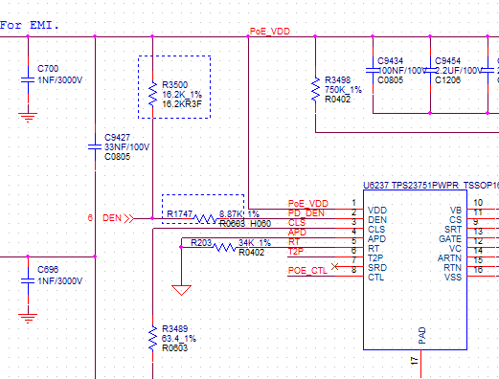
Task: Click the 750K_1% value text
Action: [x=343, y=90]
